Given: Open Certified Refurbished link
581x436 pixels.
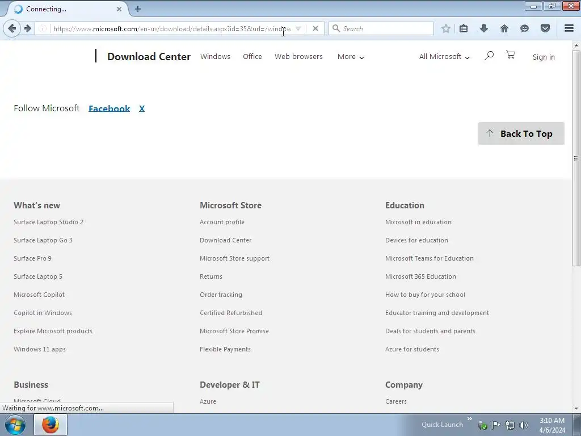Looking at the screenshot, I should point(231,313).
